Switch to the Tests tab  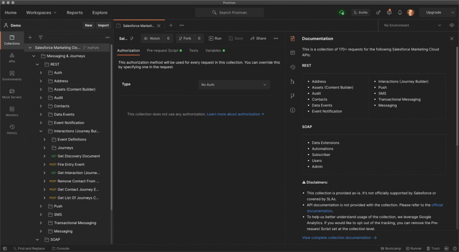click(193, 50)
